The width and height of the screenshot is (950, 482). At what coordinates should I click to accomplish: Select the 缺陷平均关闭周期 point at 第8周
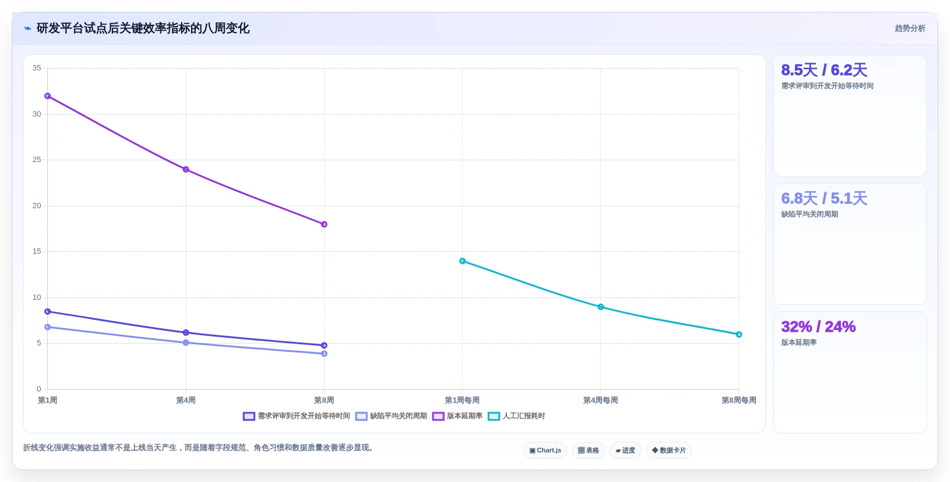pyautogui.click(x=324, y=354)
